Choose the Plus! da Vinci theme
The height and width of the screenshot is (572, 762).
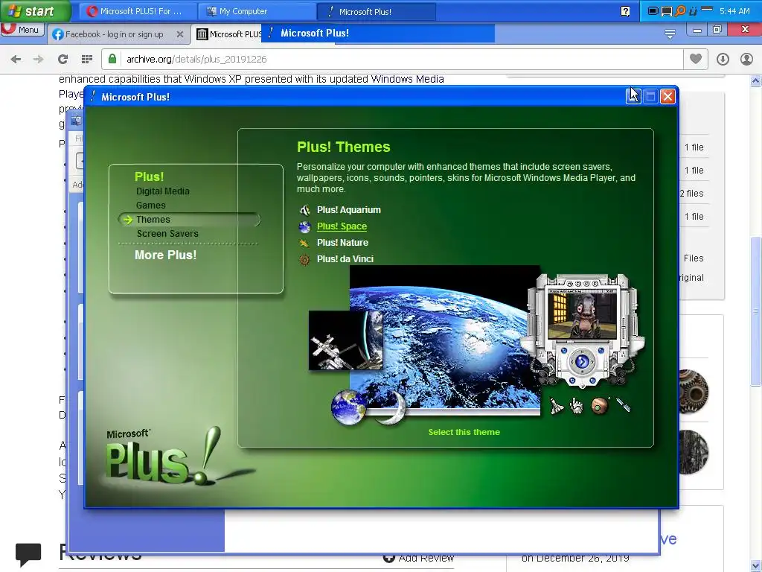tap(345, 258)
